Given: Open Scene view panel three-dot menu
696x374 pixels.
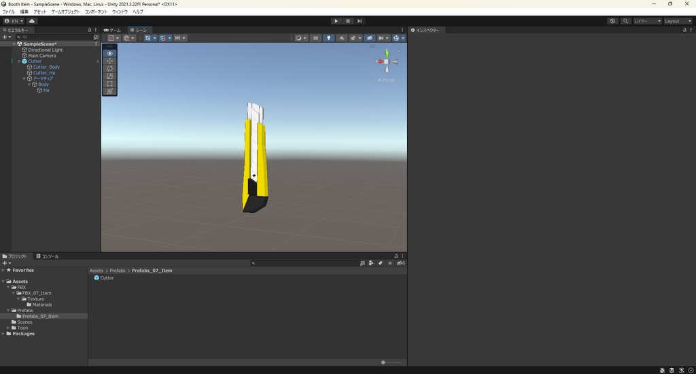Looking at the screenshot, I should pyautogui.click(x=402, y=30).
